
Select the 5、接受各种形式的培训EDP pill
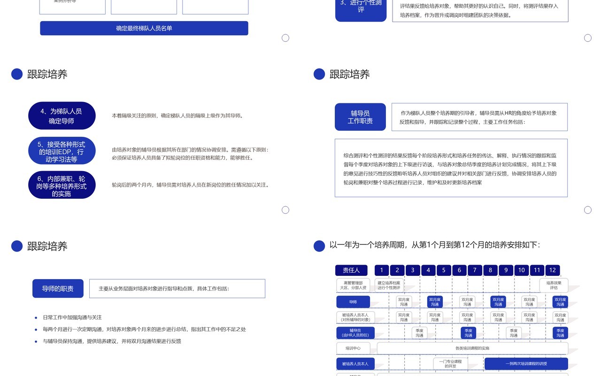[62, 151]
